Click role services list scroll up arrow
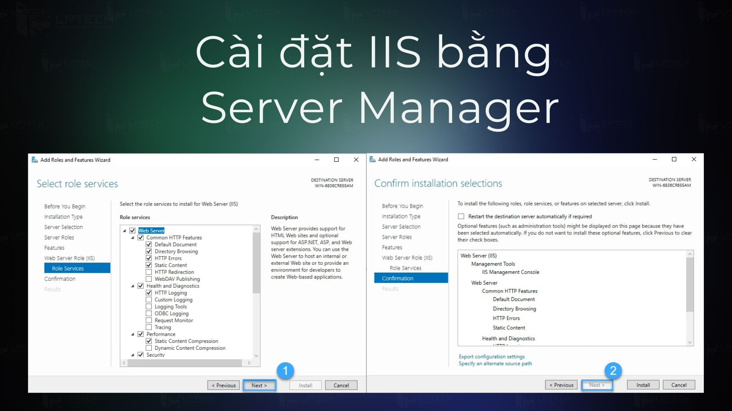732x411 pixels. (x=256, y=229)
